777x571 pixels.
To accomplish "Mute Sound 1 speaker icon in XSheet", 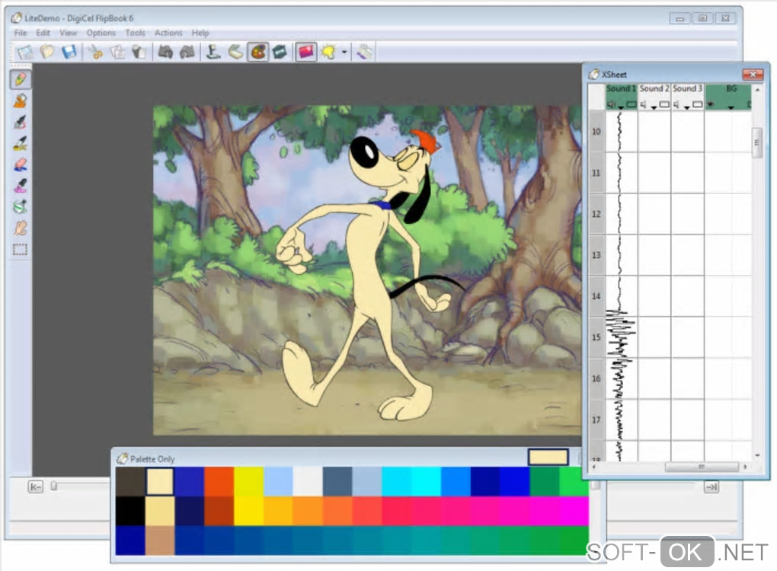I will pyautogui.click(x=612, y=104).
